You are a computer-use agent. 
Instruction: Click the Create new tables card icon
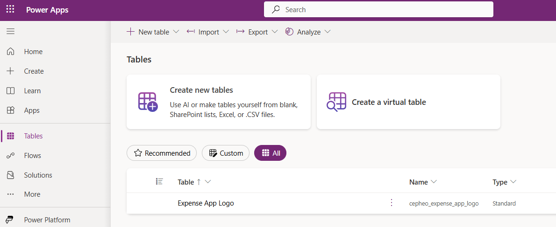pos(148,102)
